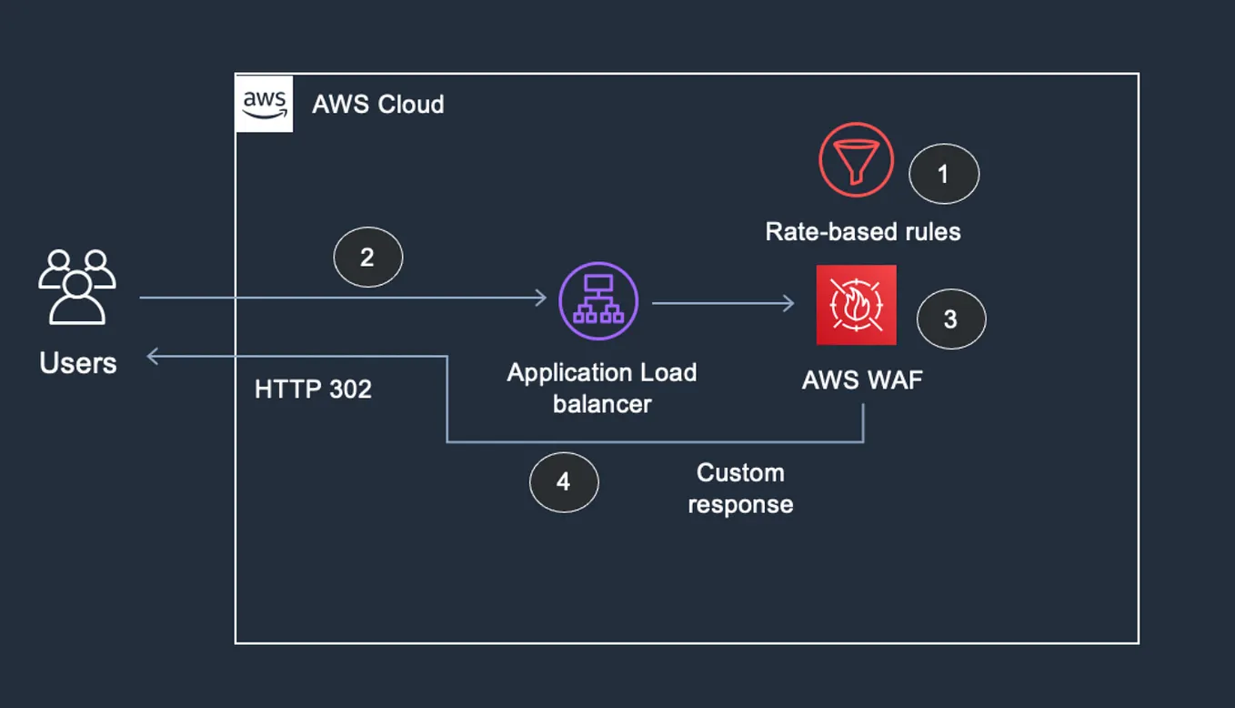Screen dimensions: 1235x708
Task: Select the Users text label
Action: [76, 363]
